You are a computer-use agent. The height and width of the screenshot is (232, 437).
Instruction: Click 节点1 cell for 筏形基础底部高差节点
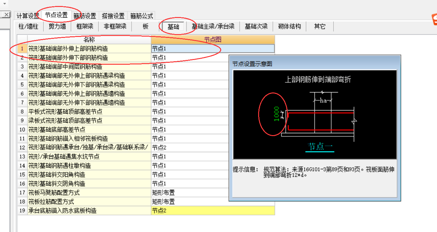click(190, 130)
